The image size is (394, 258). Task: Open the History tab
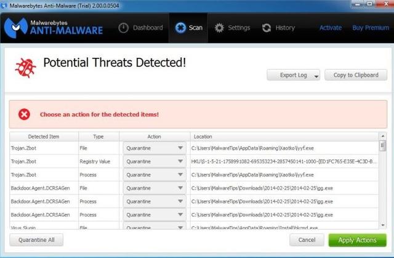pos(278,28)
